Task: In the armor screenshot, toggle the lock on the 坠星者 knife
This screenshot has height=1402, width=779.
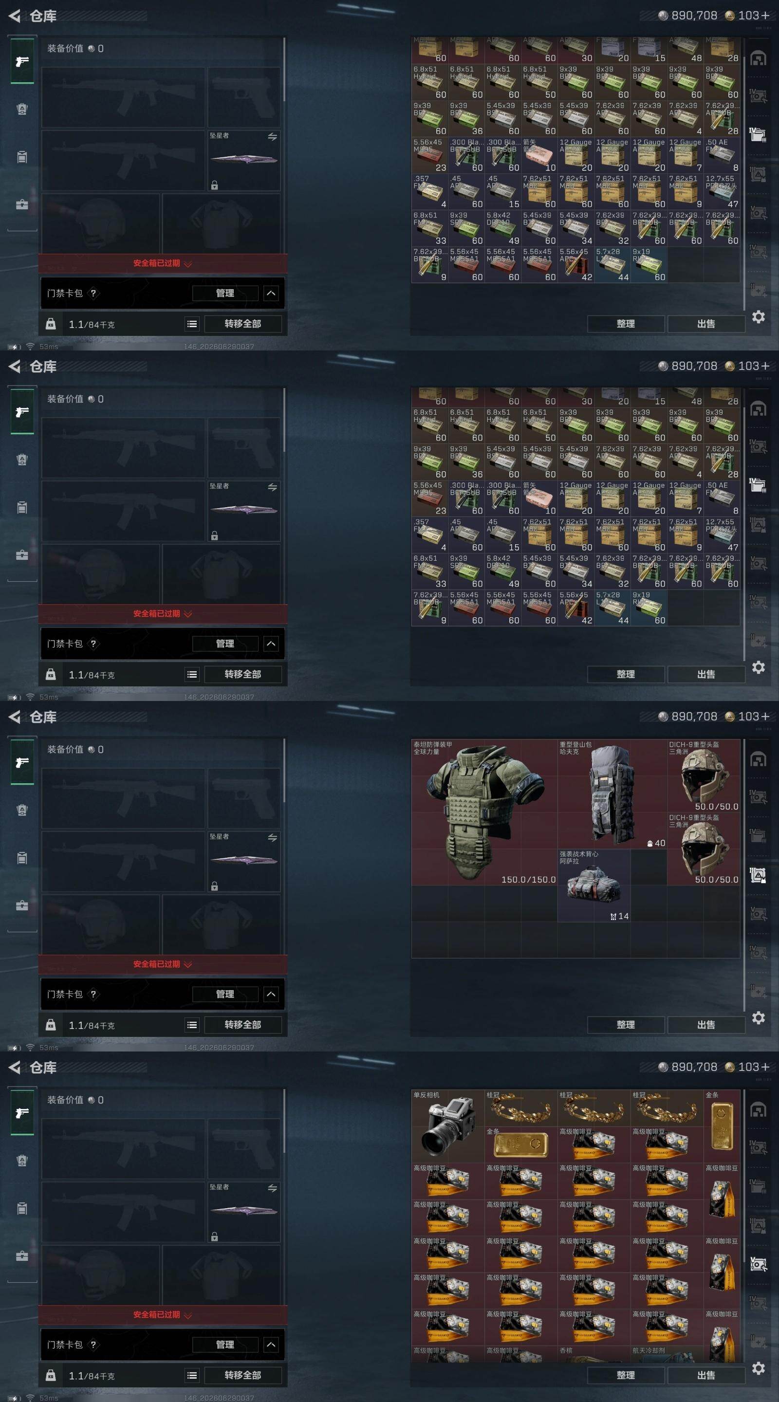Action: pyautogui.click(x=215, y=886)
